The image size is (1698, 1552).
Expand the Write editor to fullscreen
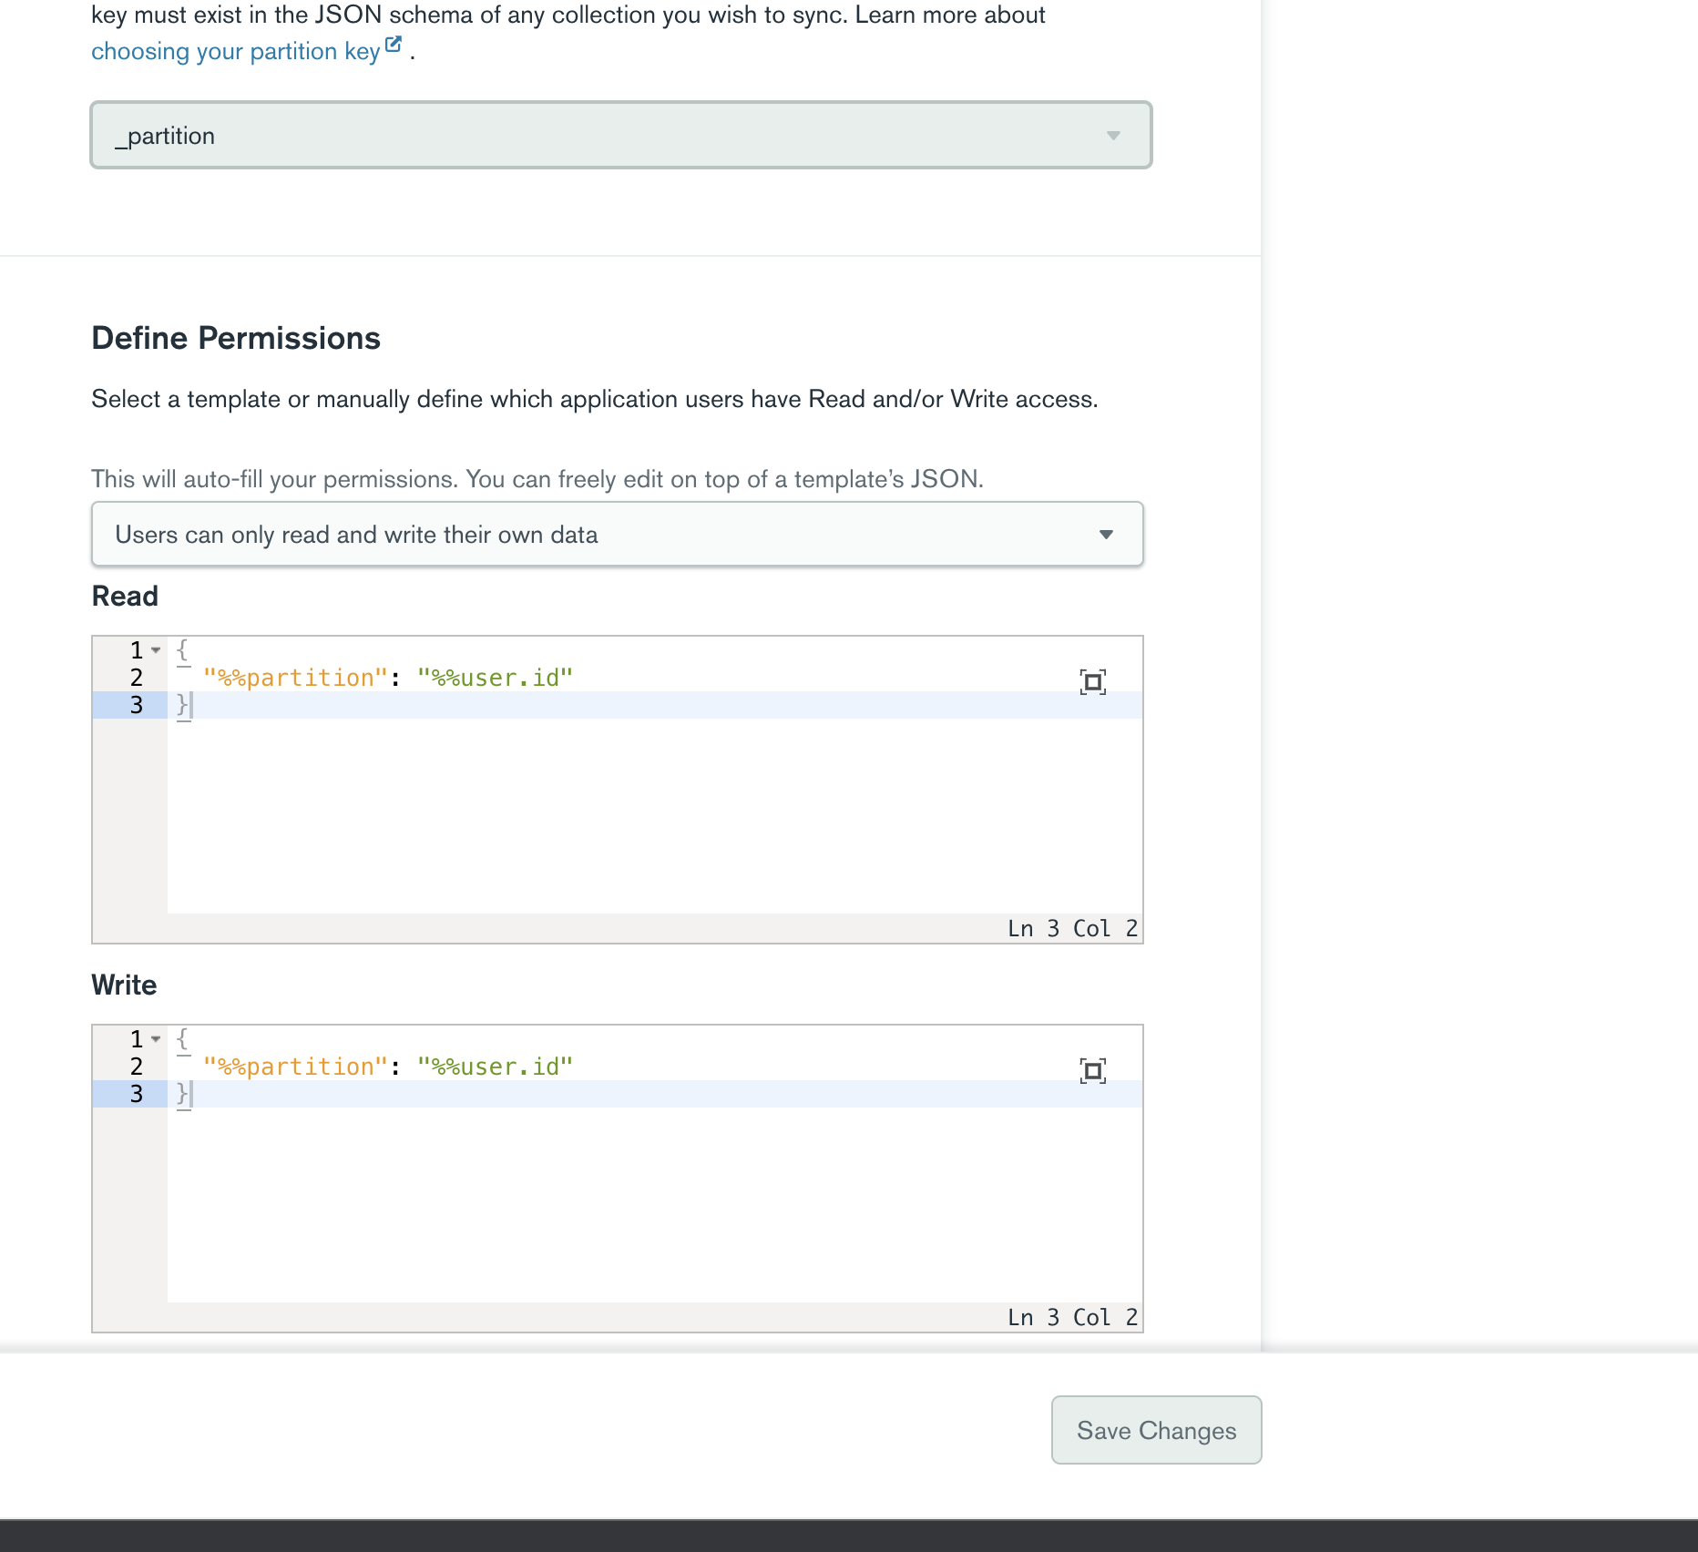click(x=1092, y=1070)
